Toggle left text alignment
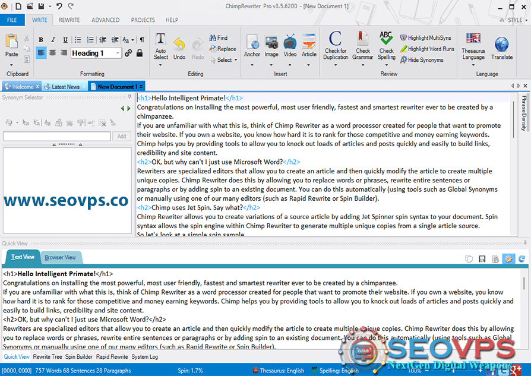Image resolution: width=531 pixels, height=376 pixels. (41, 53)
